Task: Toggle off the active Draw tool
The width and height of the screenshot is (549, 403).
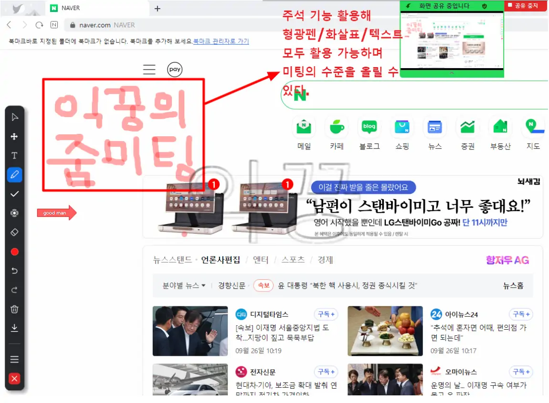Action: (x=14, y=174)
